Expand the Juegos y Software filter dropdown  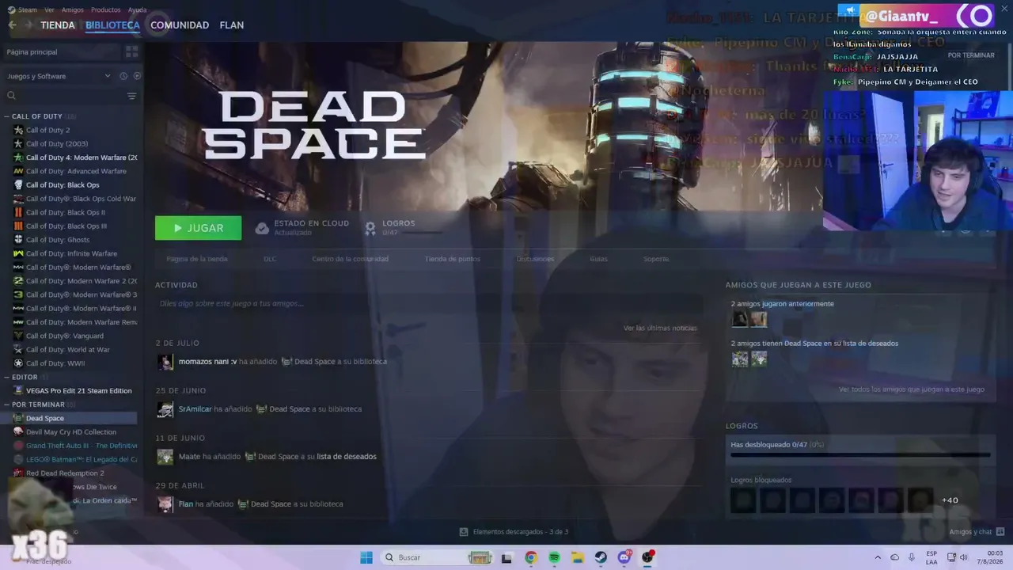pos(59,76)
